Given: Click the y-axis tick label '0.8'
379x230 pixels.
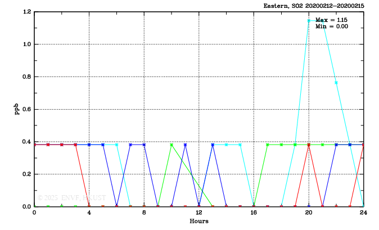Looking at the screenshot, I should tap(26, 77).
